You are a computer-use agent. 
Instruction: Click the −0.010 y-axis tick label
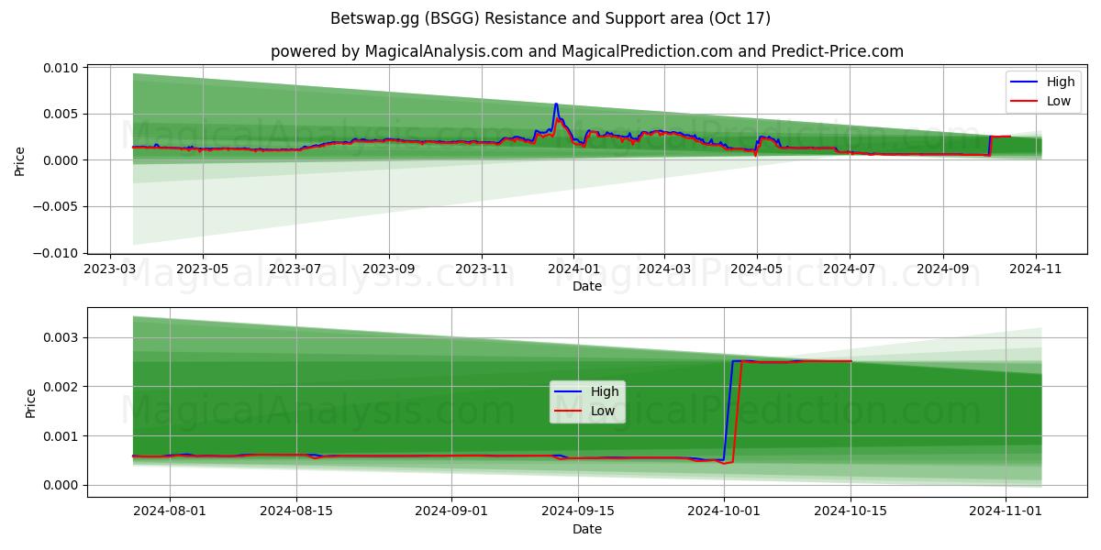(x=57, y=253)
